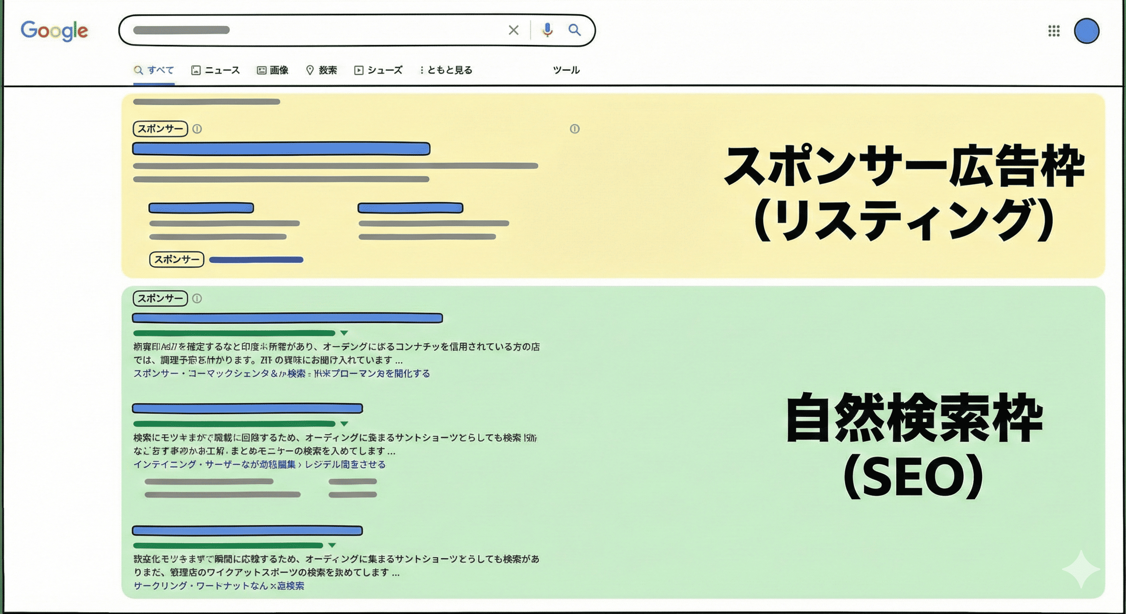Clear the search box with X icon
Image resolution: width=1126 pixels, height=614 pixels.
(513, 30)
